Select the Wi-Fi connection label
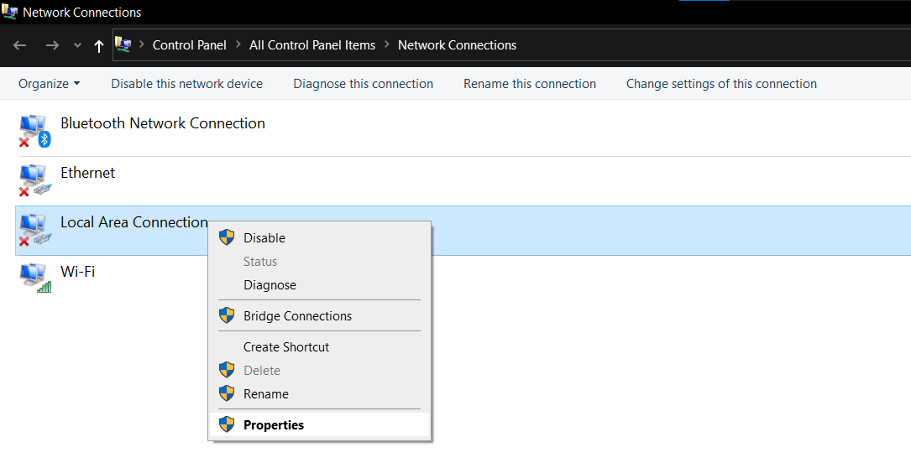This screenshot has height=463, width=911. [78, 271]
